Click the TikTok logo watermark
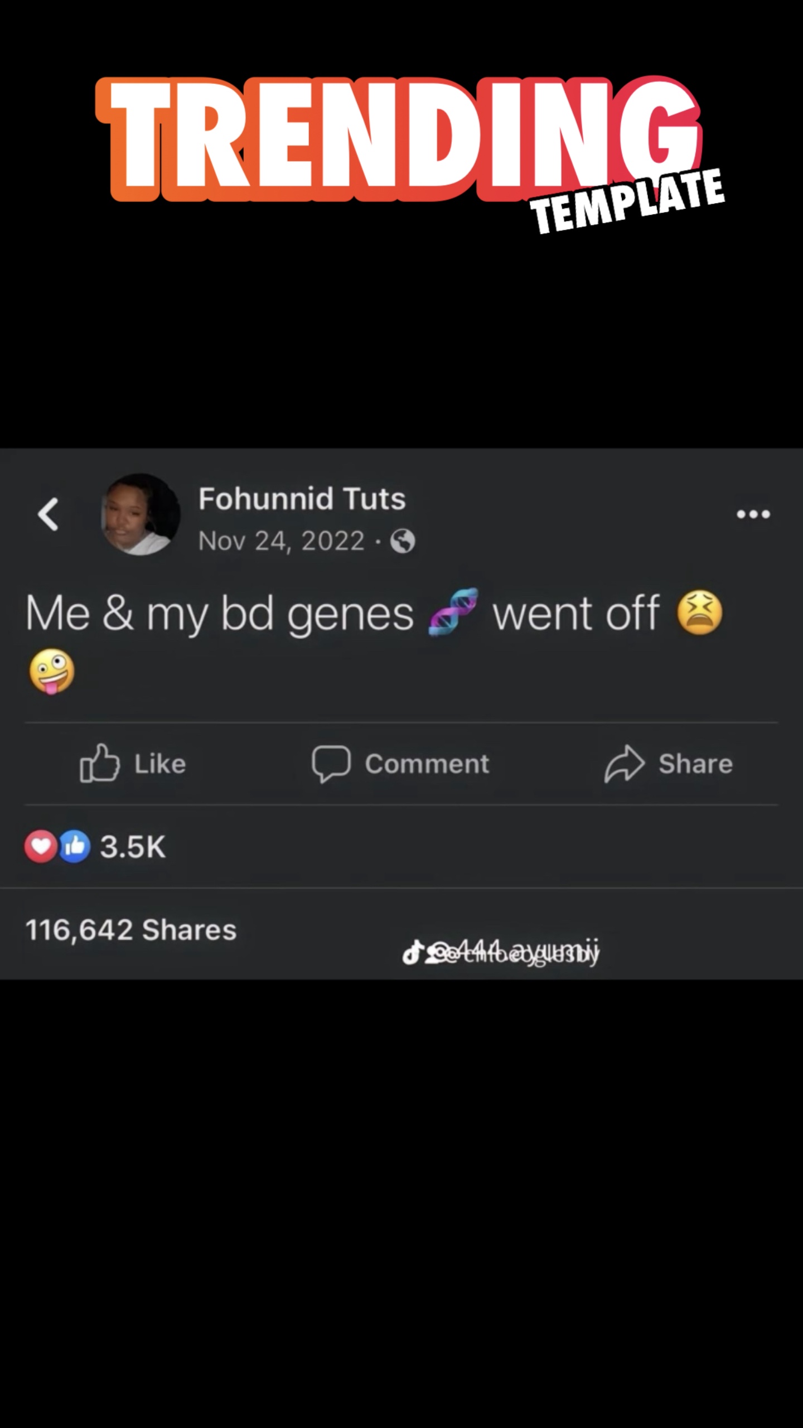Viewport: 803px width, 1428px height. (x=412, y=952)
